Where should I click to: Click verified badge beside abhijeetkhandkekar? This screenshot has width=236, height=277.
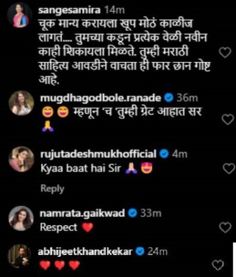pyautogui.click(x=140, y=252)
